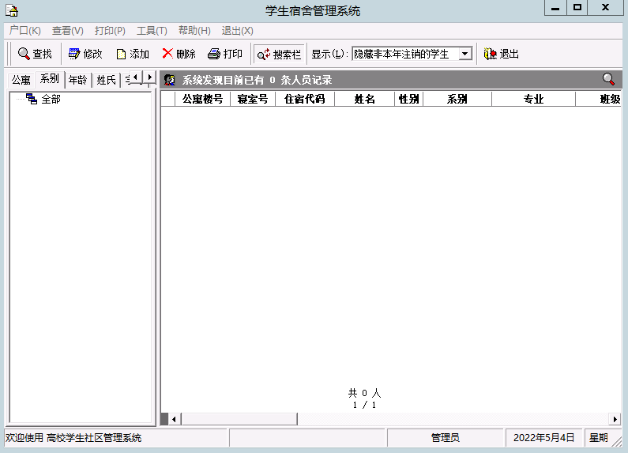Click the 姓名 column header

[x=364, y=99]
